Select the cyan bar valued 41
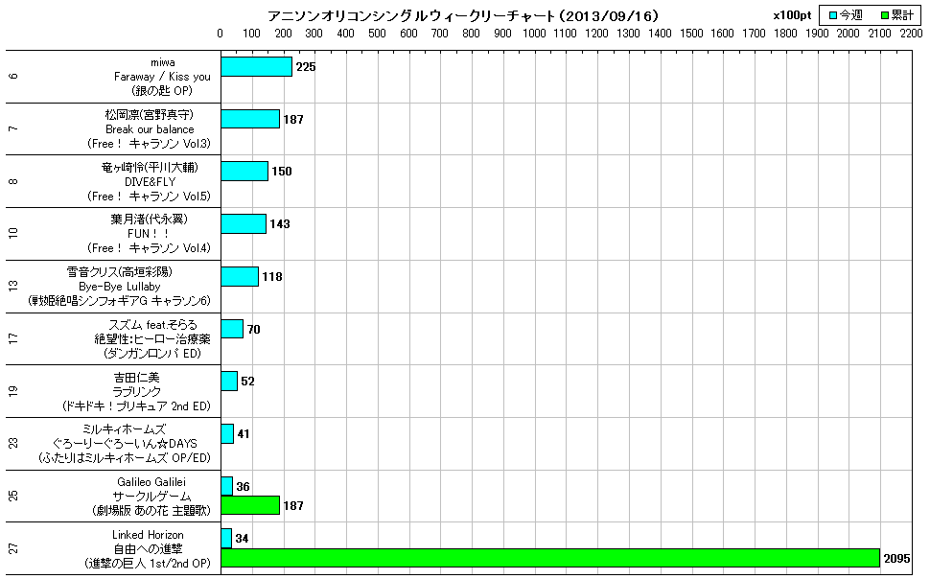Screen dimensions: 930x579 (227, 434)
